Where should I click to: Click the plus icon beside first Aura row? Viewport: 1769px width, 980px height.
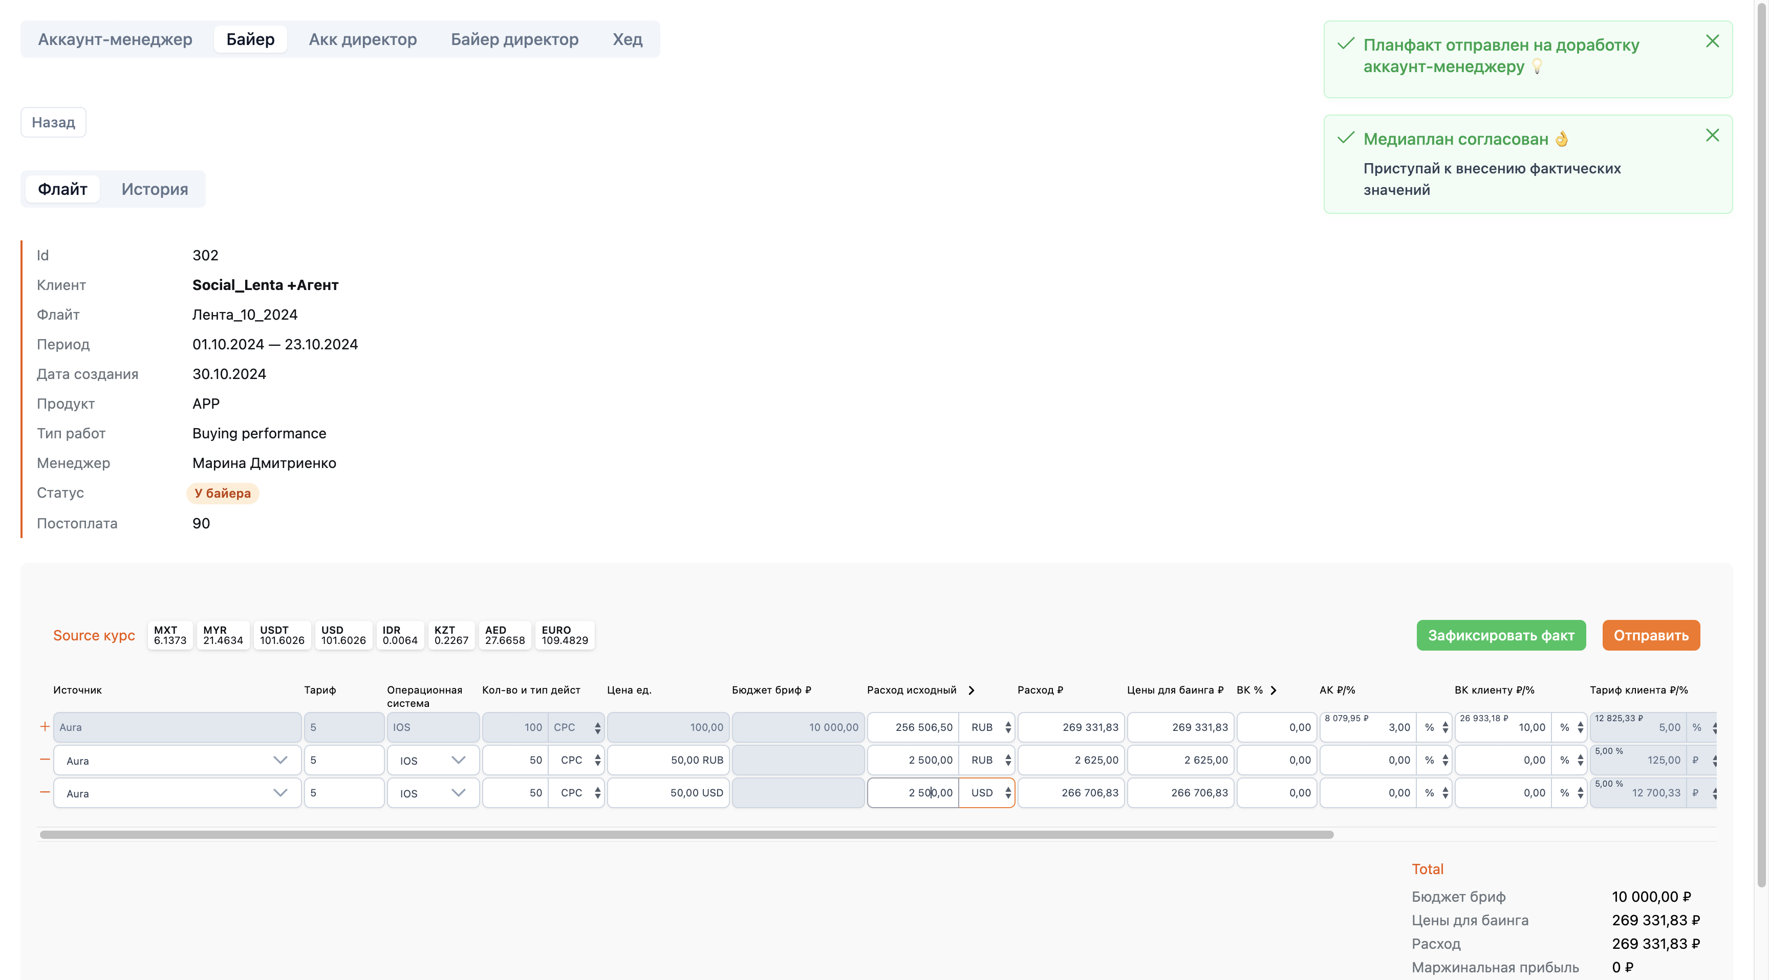45,726
